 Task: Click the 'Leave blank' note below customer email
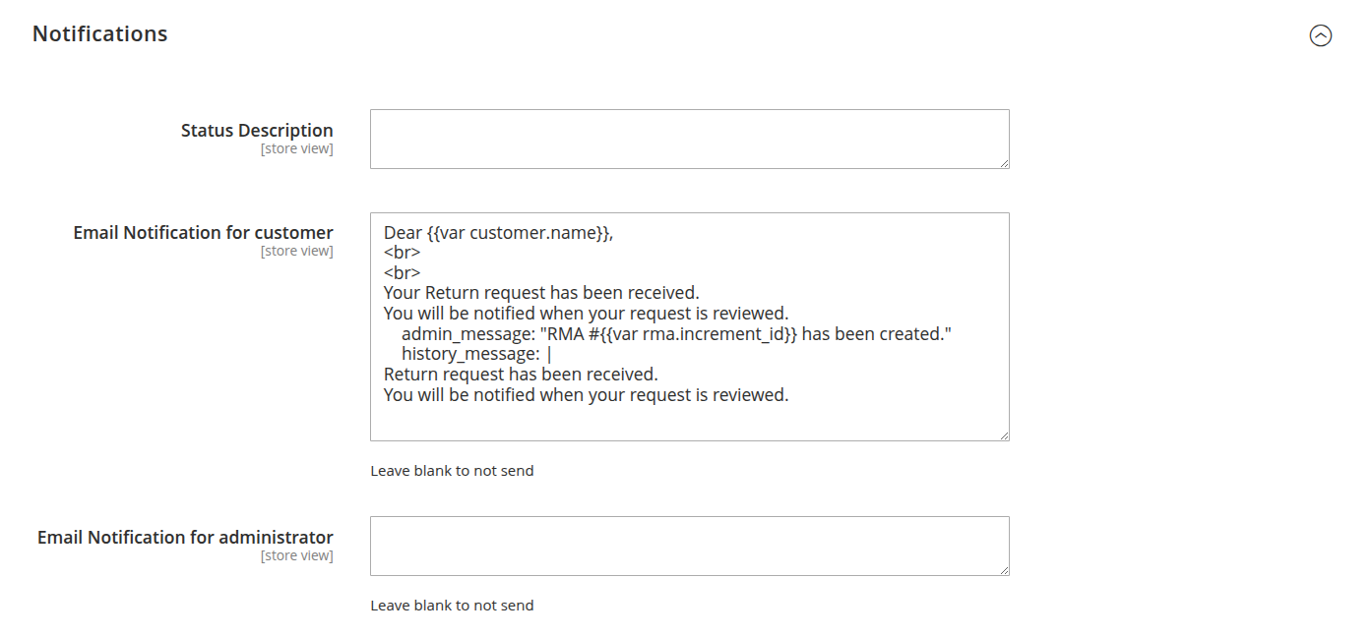click(x=452, y=471)
